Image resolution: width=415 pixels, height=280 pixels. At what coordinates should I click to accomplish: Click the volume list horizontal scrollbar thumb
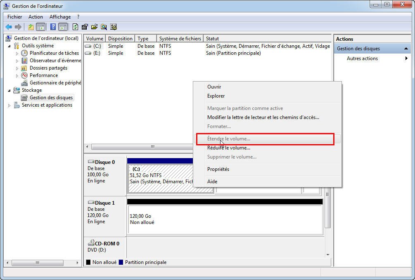(152, 147)
